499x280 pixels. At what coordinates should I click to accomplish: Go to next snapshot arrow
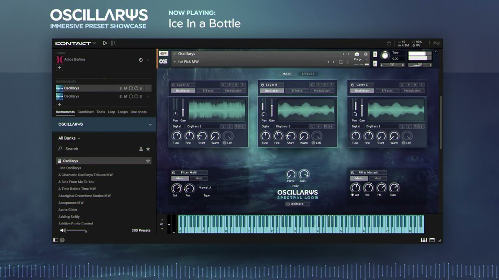(334, 62)
